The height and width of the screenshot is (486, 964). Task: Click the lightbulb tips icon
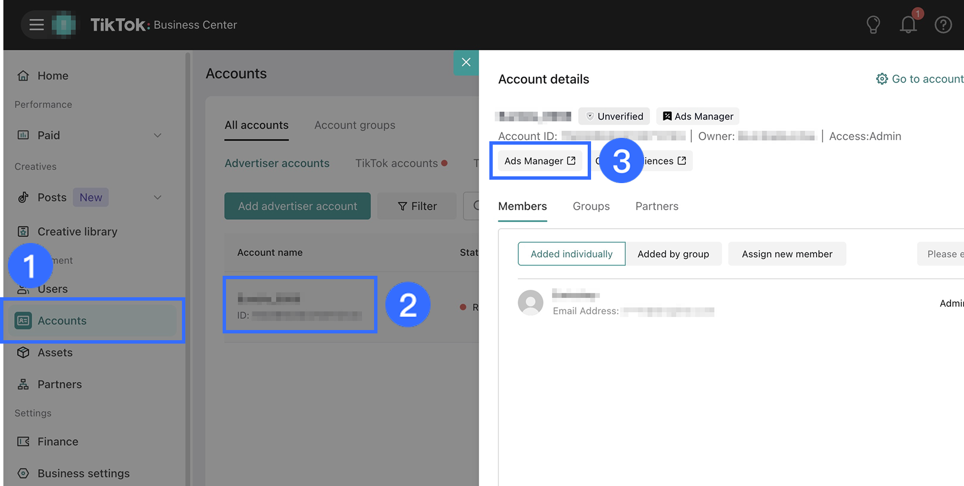point(873,25)
